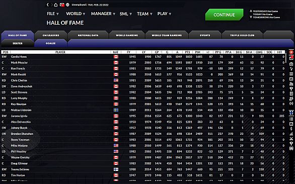Go back with the left arrow icon
295x184 pixels.
click(48, 5)
